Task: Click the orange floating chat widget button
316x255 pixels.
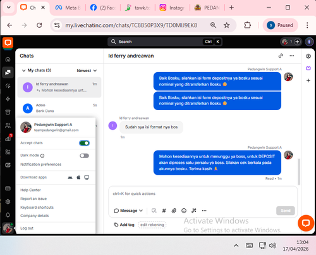Action: click(306, 223)
